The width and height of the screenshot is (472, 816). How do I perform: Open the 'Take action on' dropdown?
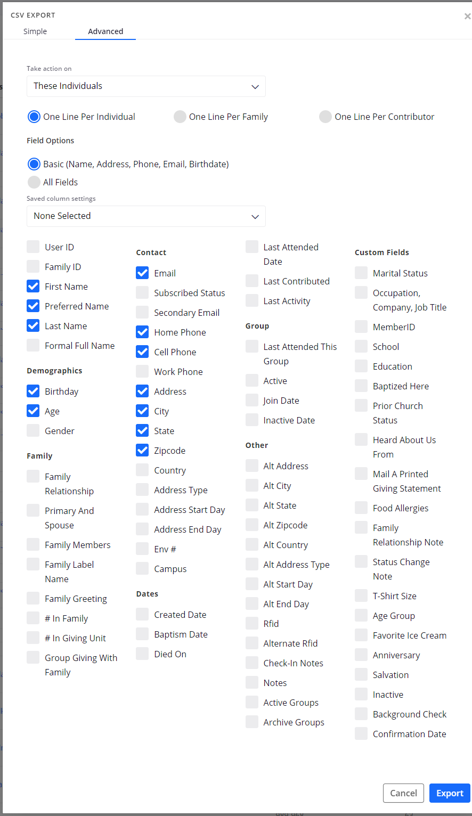coord(146,86)
